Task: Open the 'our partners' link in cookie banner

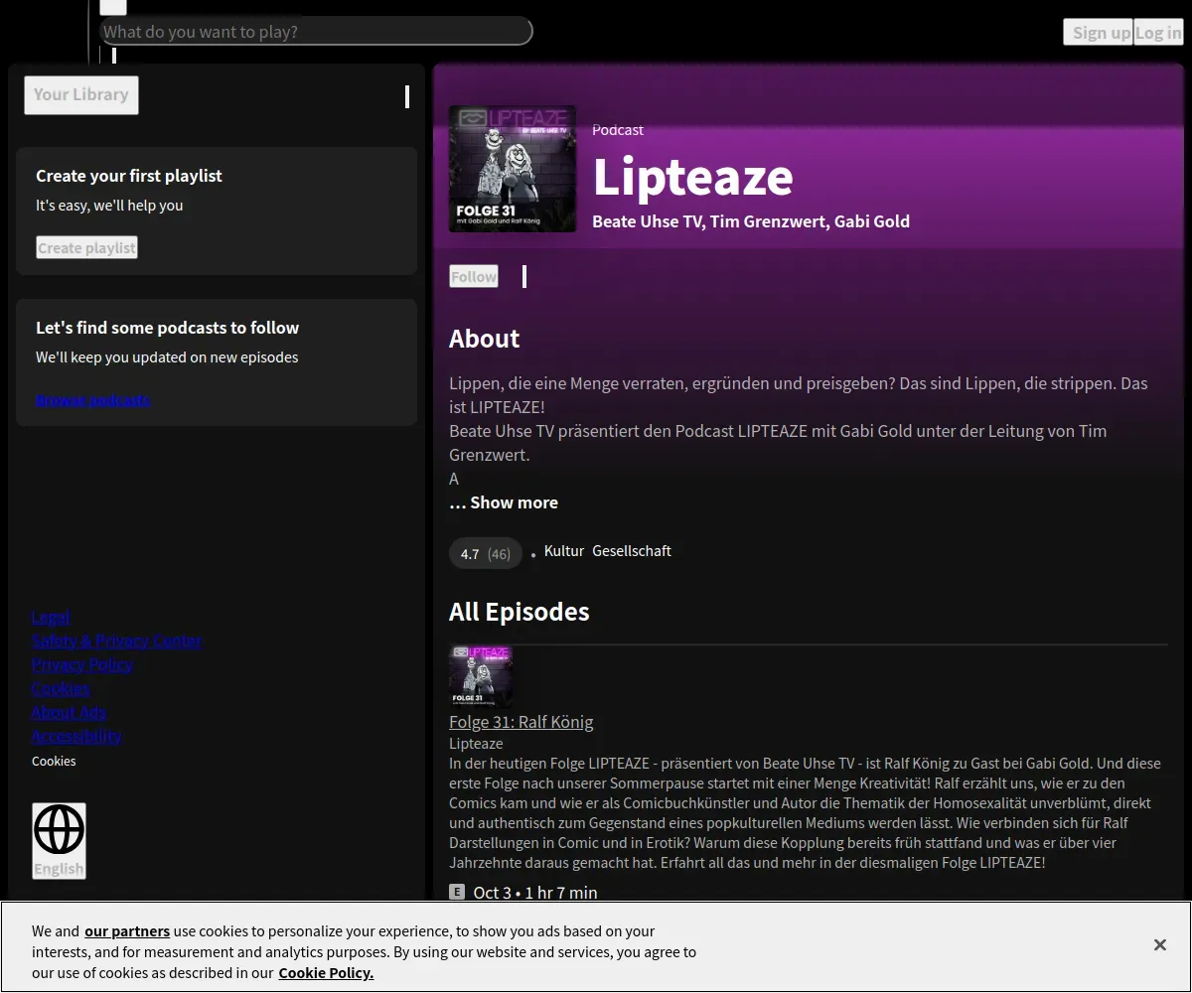Action: [x=127, y=931]
